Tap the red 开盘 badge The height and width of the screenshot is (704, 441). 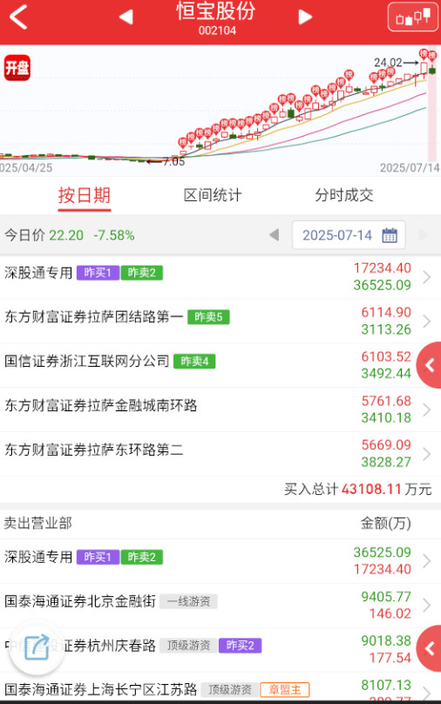tap(17, 68)
